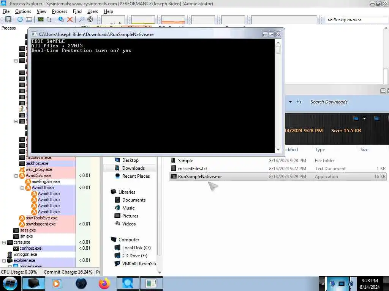Click the Filter by name field
Screen dimensions: 389x291
pyautogui.click(x=357, y=20)
